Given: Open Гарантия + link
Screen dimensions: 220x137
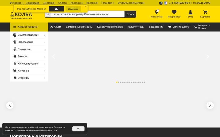Looking at the screenshot, I should 108,3.
